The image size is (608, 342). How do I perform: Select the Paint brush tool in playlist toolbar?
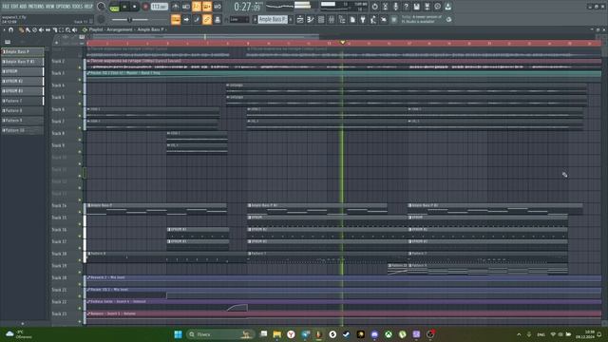[x=28, y=29]
